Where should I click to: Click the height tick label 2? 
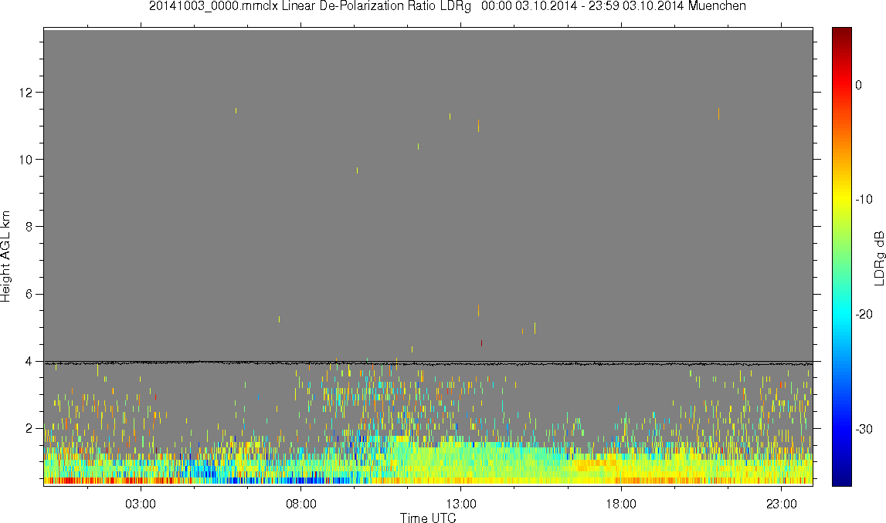click(29, 428)
